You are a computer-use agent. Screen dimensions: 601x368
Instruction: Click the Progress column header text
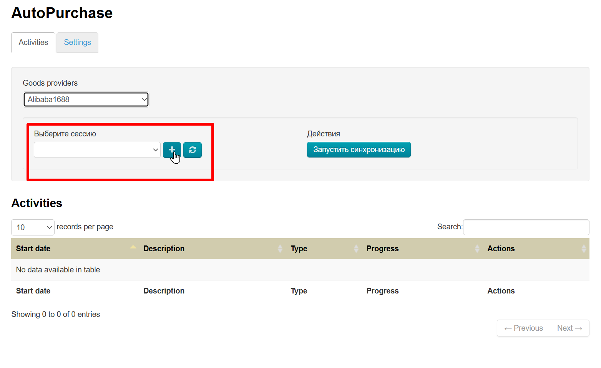[x=382, y=249]
